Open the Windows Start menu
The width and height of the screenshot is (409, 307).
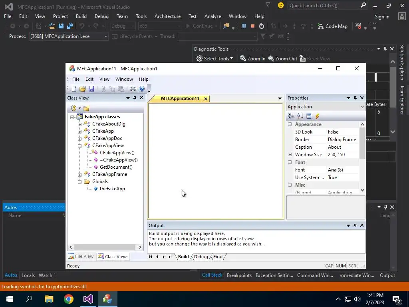pyautogui.click(x=10, y=299)
